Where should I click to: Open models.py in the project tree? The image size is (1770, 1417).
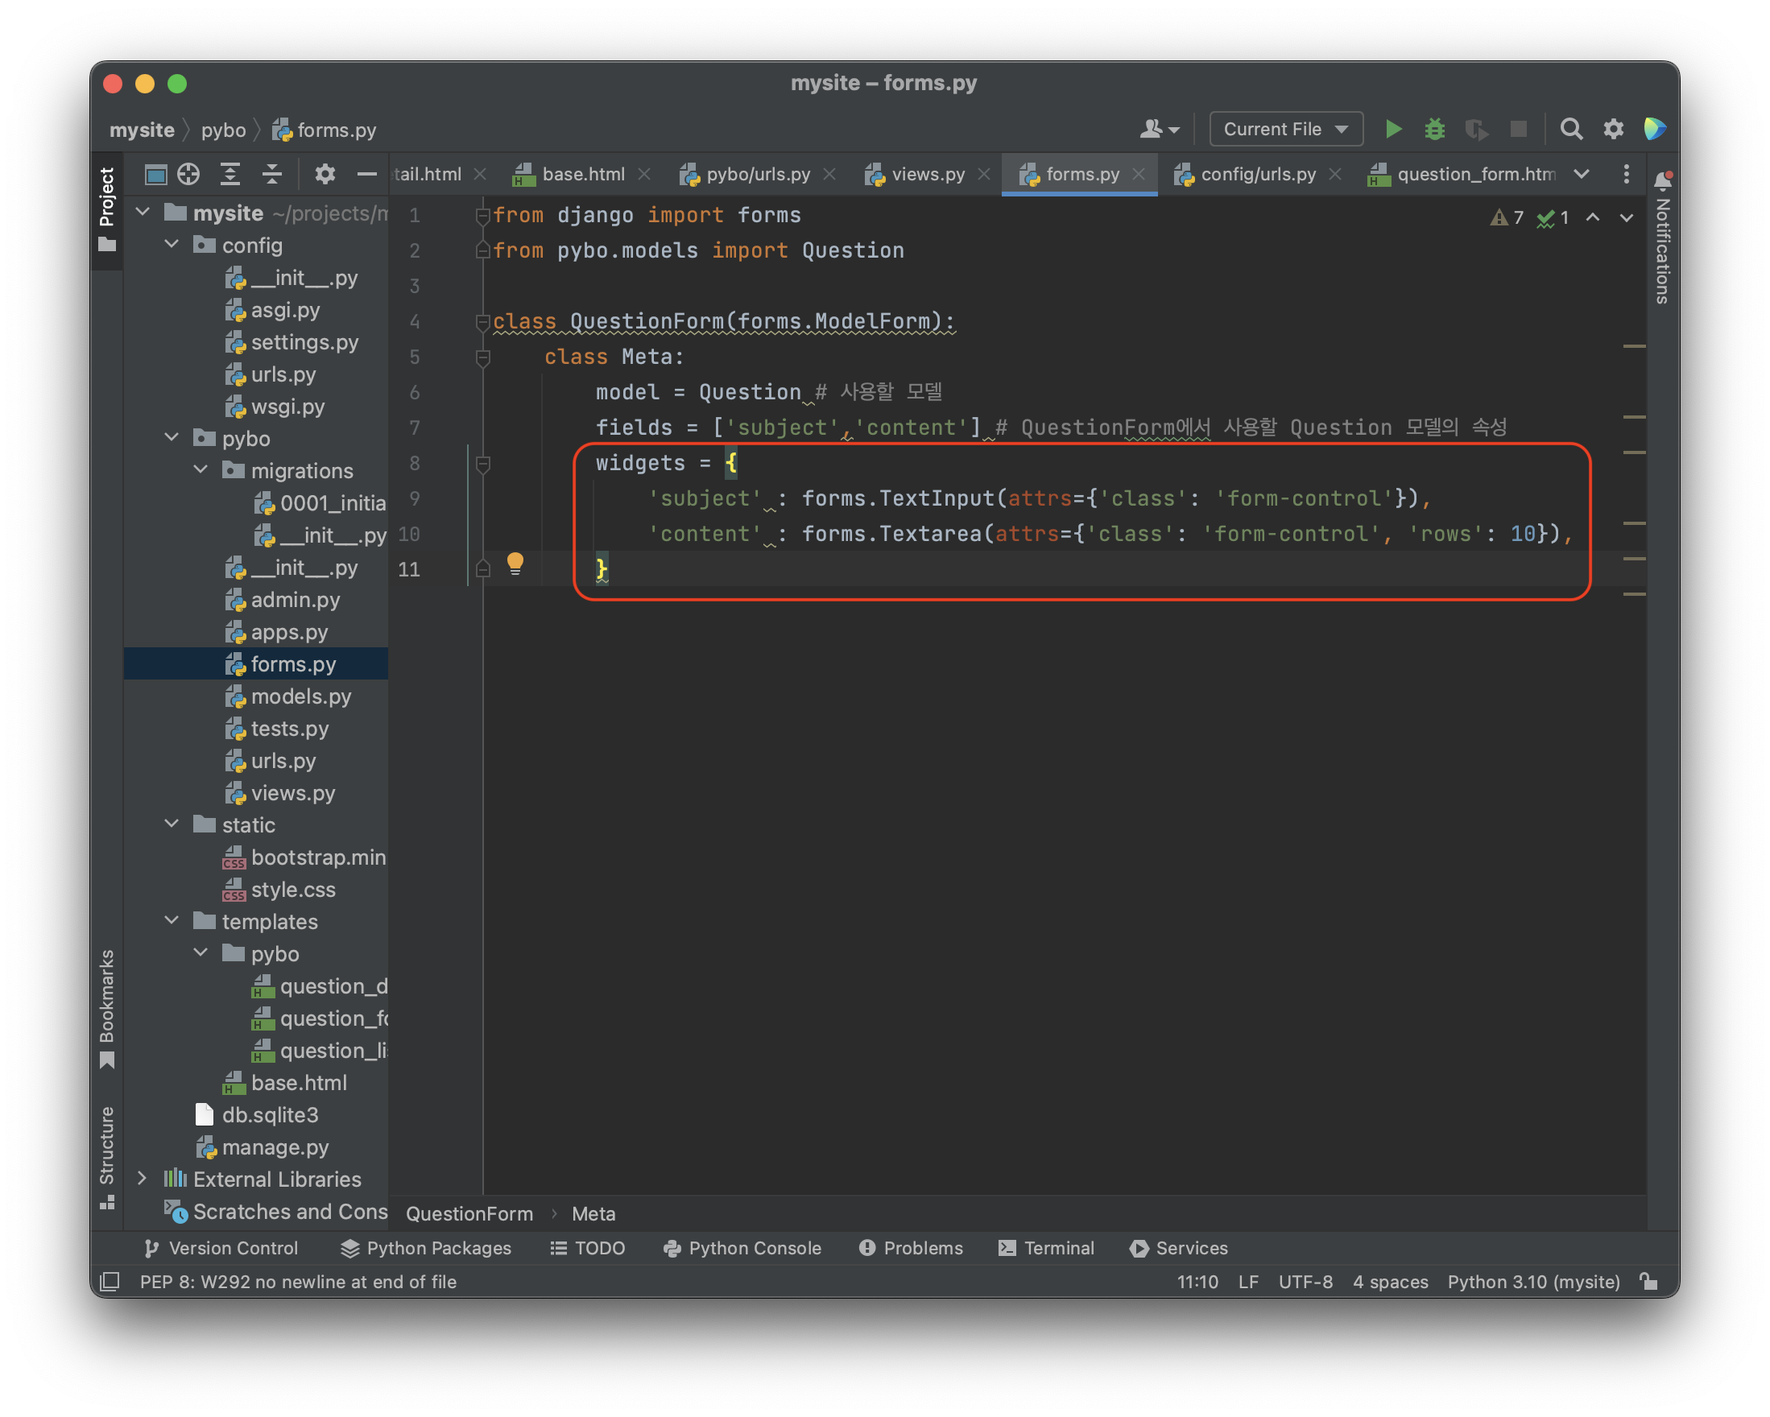(x=300, y=696)
